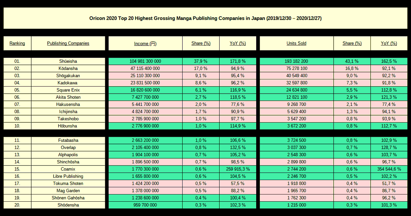Select the Takeshobo company cell
The height and width of the screenshot is (216, 411).
68,119
